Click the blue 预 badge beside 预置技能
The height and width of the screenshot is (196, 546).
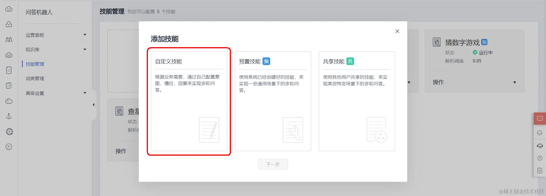(266, 61)
